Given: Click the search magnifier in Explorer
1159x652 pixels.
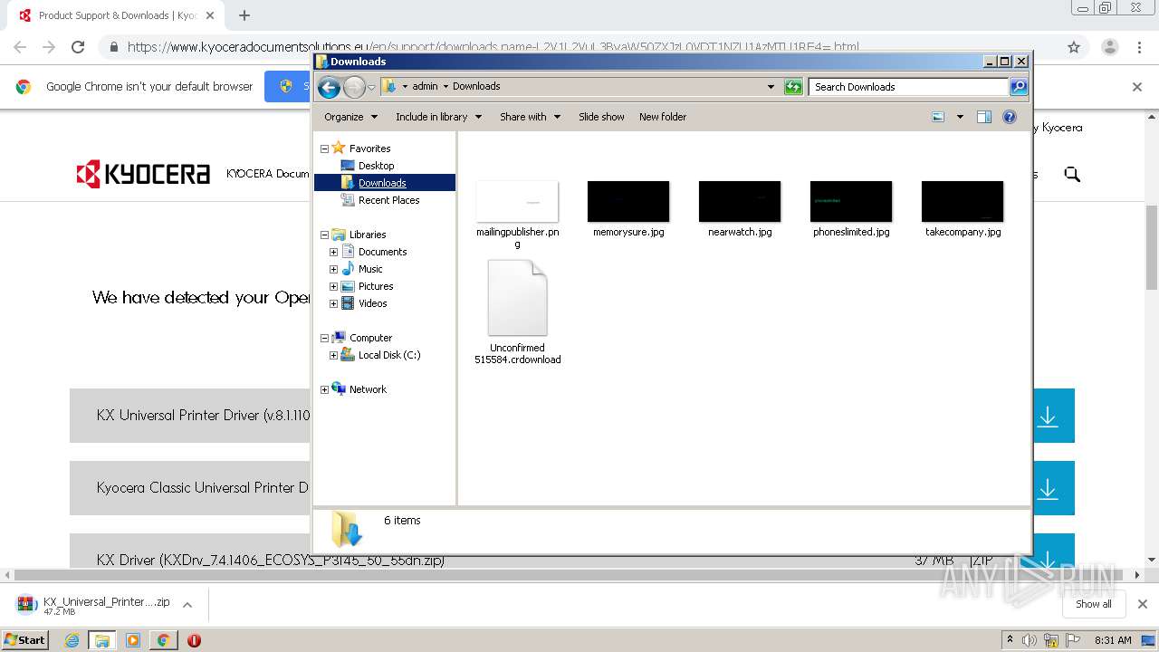Looking at the screenshot, I should [1019, 87].
